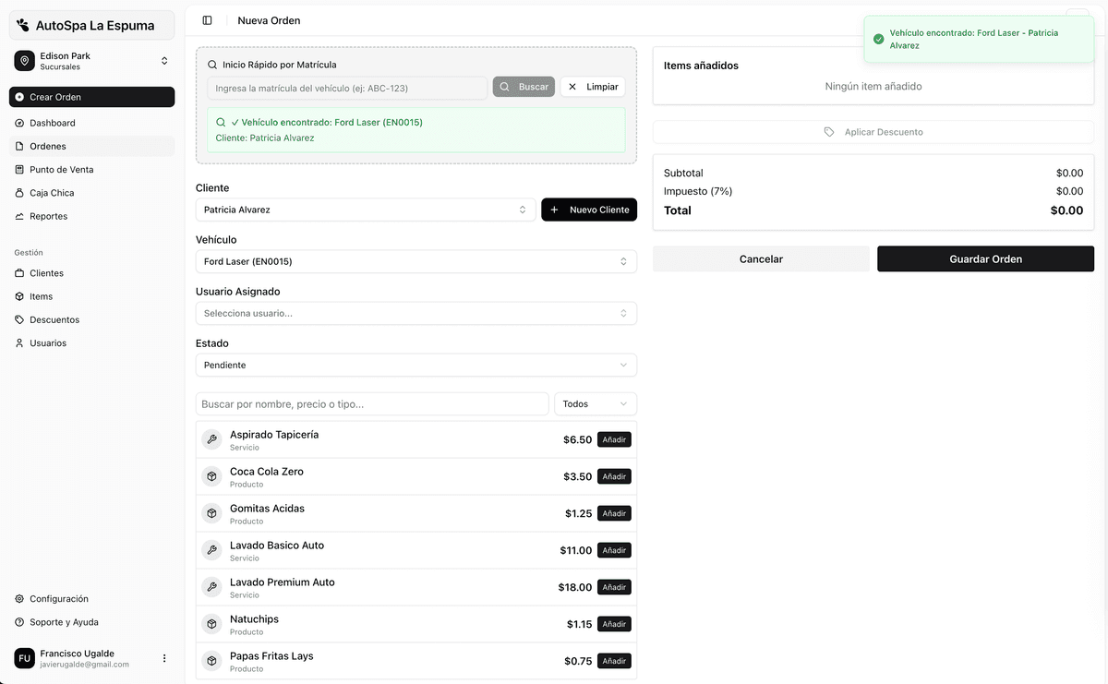
Task: Click the Reportes chart icon
Action: [19, 216]
